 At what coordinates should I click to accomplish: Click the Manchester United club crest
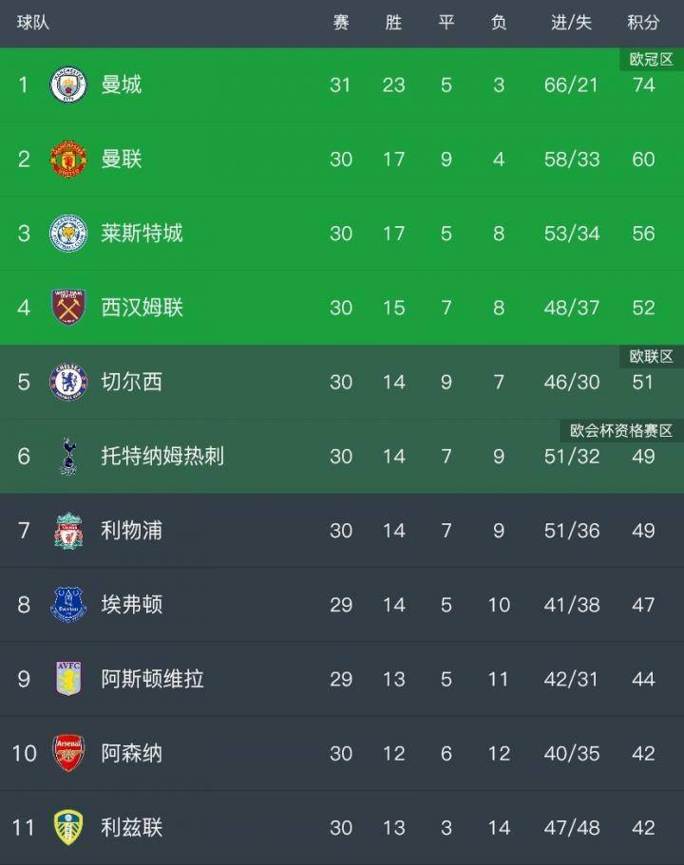(x=68, y=159)
